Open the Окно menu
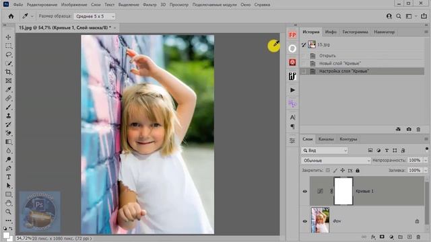 245,5
